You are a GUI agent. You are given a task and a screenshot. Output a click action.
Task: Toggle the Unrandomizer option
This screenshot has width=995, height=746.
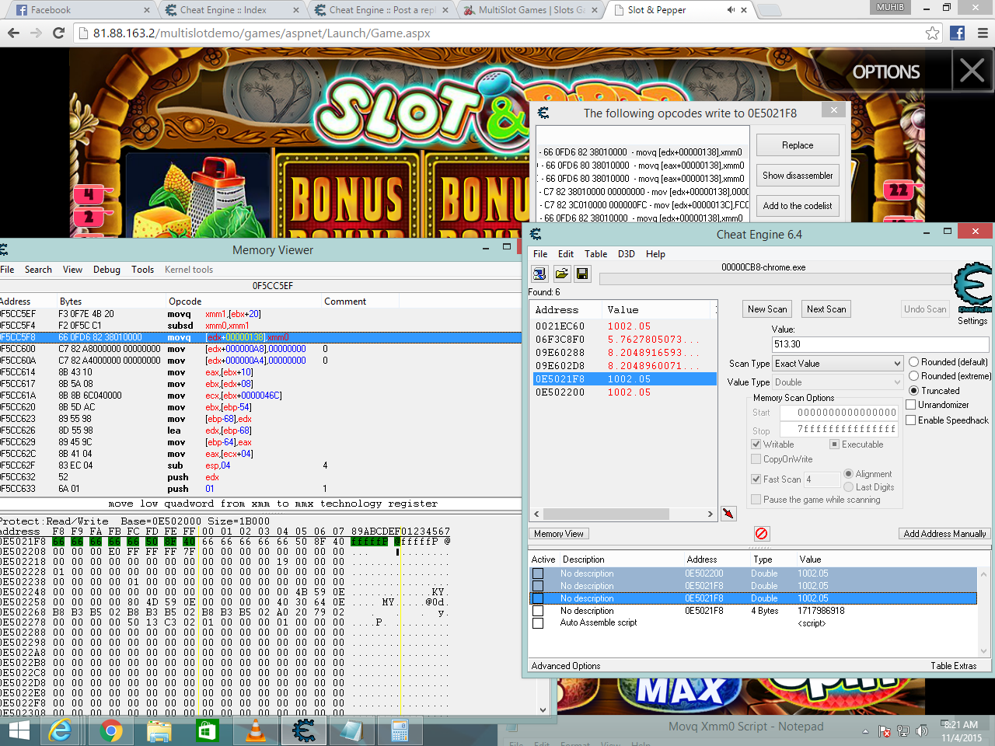pos(909,403)
